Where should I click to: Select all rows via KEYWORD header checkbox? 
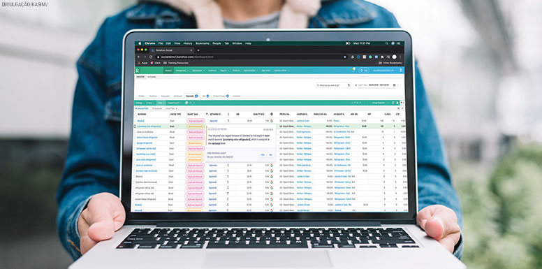pos(135,114)
